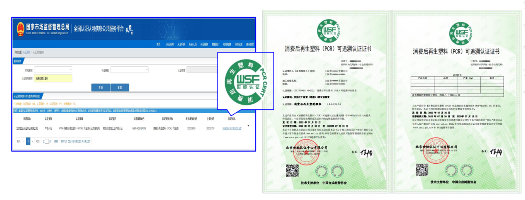Expand the 机构名称 dropdown

53,70
